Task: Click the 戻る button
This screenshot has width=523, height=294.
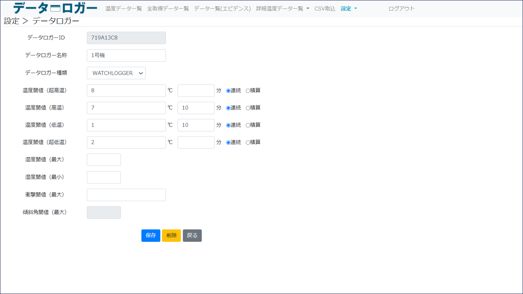Action: [192, 235]
